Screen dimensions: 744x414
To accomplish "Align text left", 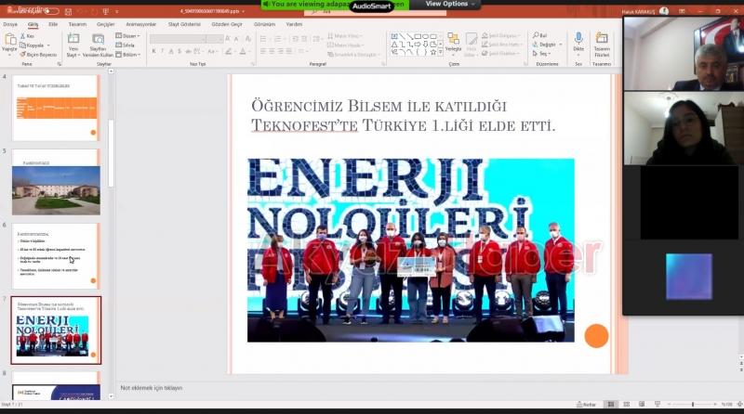I will click(x=263, y=51).
